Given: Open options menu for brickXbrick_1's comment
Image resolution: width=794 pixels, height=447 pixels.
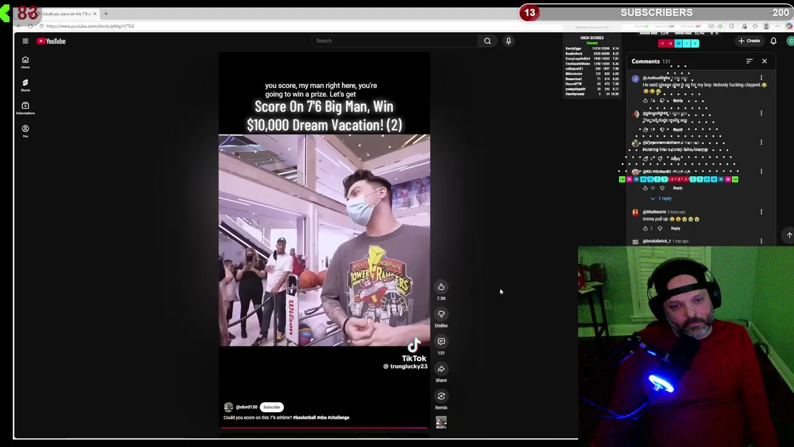Looking at the screenshot, I should [x=761, y=241].
